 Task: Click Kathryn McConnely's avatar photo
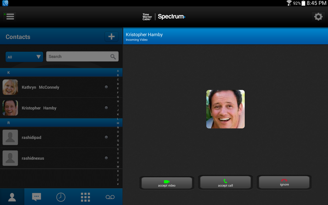pos(10,87)
